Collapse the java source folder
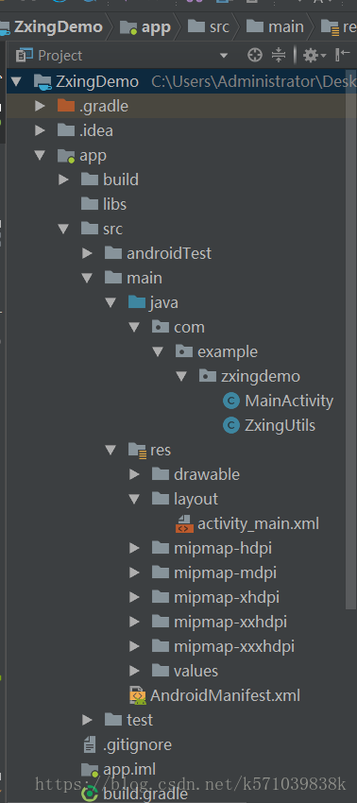The image size is (357, 803). [x=110, y=302]
